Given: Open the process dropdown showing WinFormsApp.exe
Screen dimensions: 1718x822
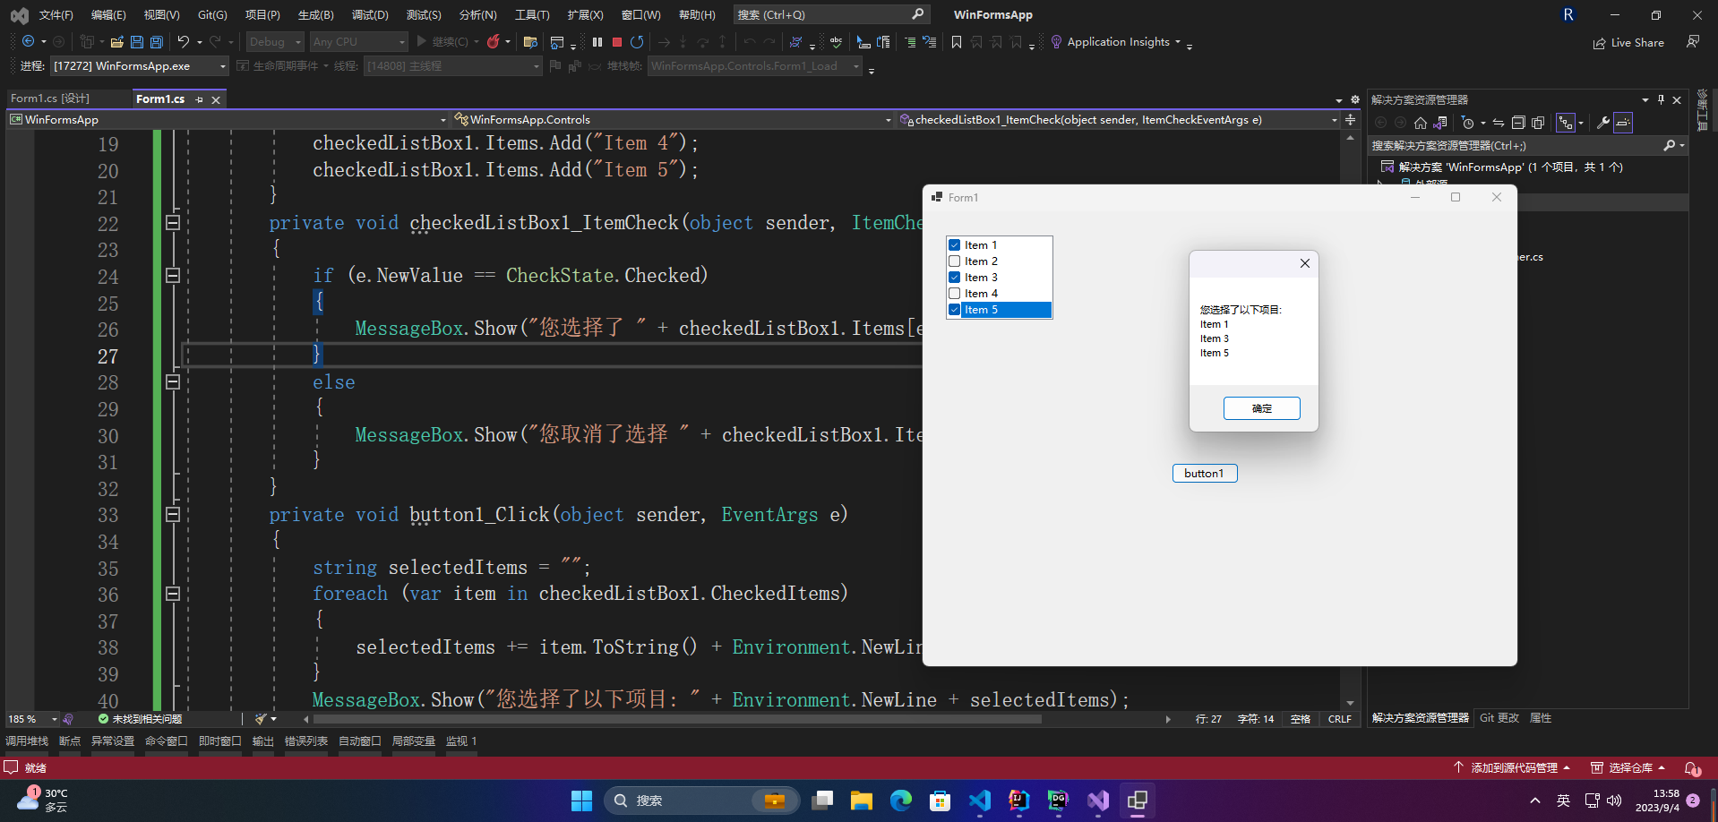Looking at the screenshot, I should 140,66.
